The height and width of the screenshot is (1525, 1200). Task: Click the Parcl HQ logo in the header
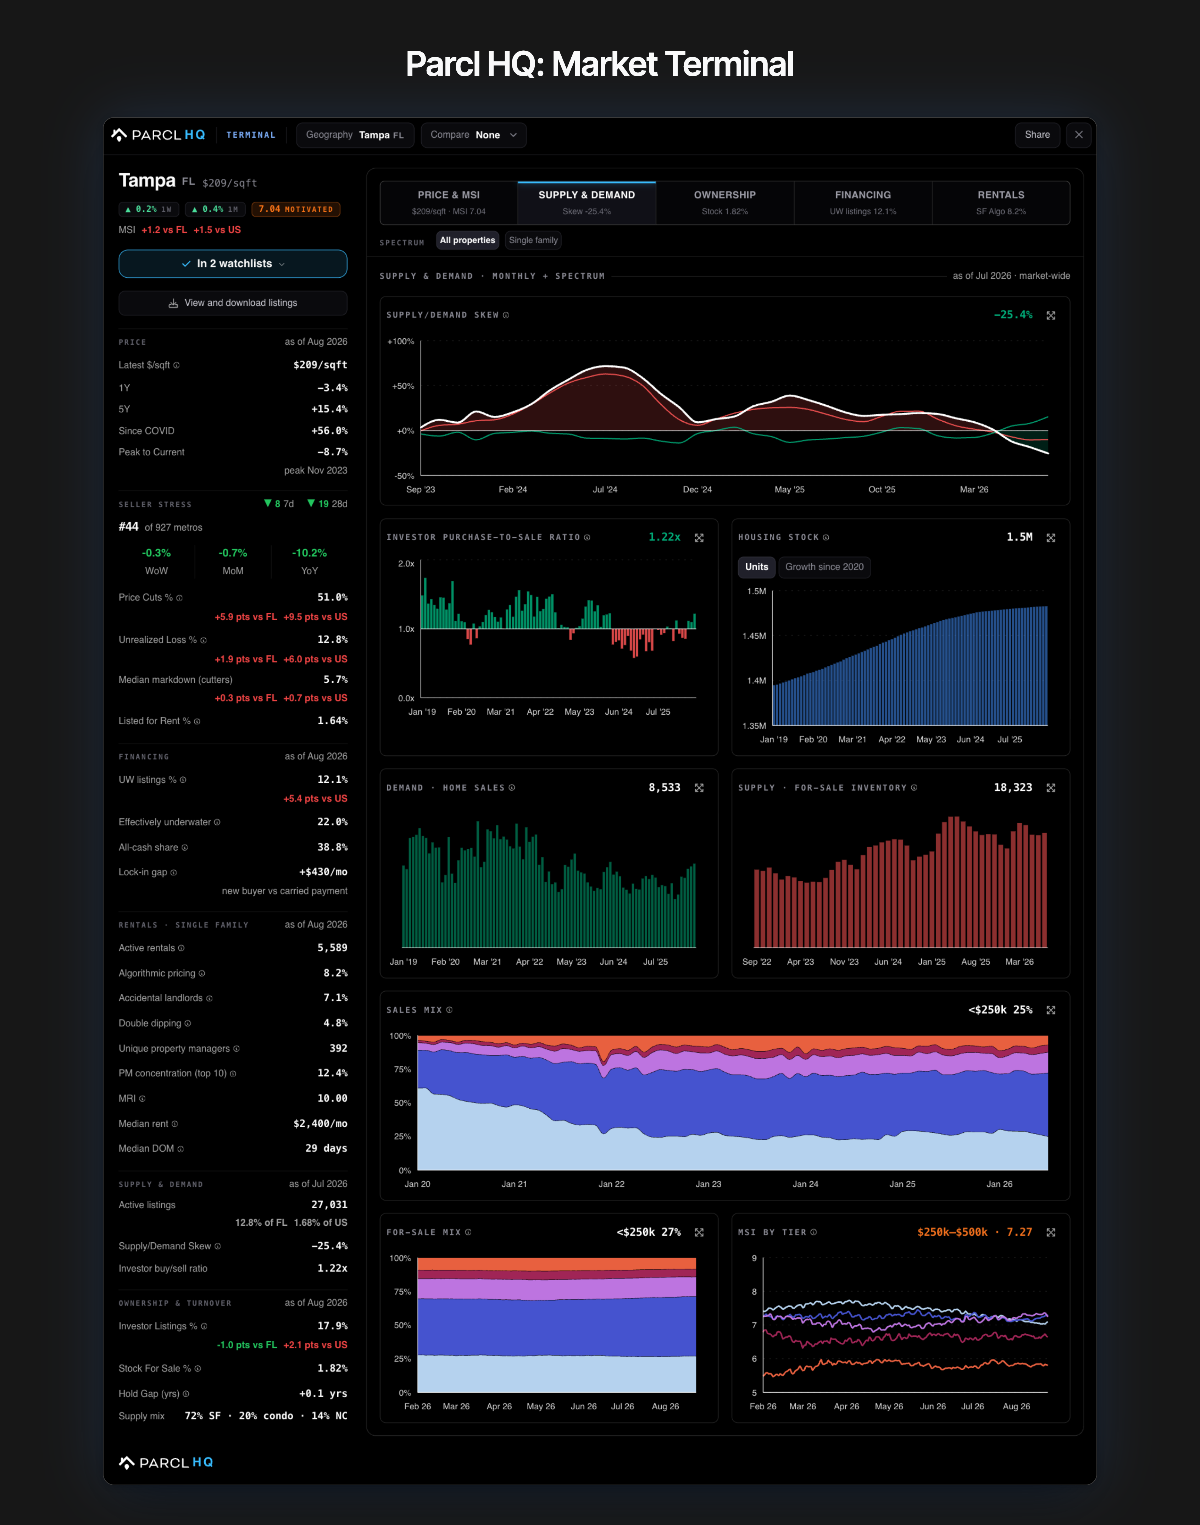pos(159,135)
